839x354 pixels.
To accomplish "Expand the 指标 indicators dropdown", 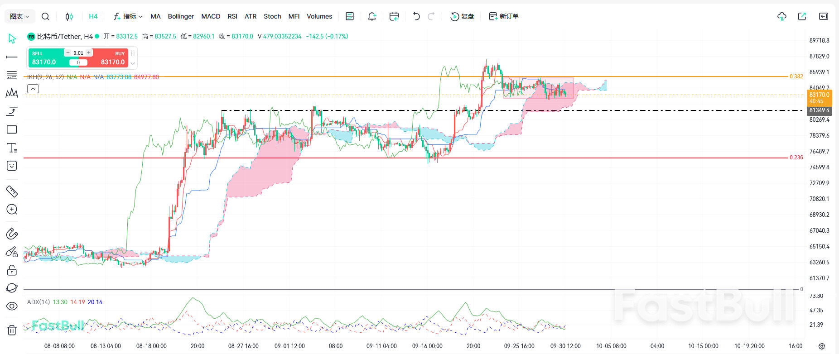I will point(128,16).
